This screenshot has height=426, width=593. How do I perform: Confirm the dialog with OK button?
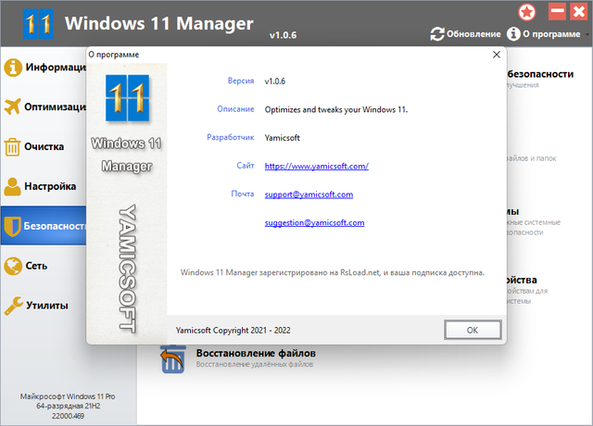point(473,330)
